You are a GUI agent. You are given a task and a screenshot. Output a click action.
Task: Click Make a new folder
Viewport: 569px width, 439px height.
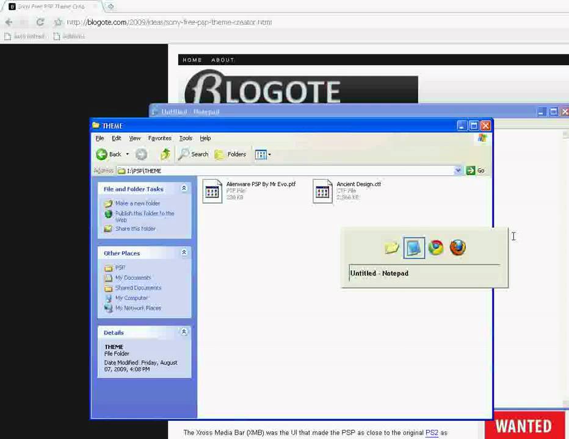pyautogui.click(x=137, y=204)
